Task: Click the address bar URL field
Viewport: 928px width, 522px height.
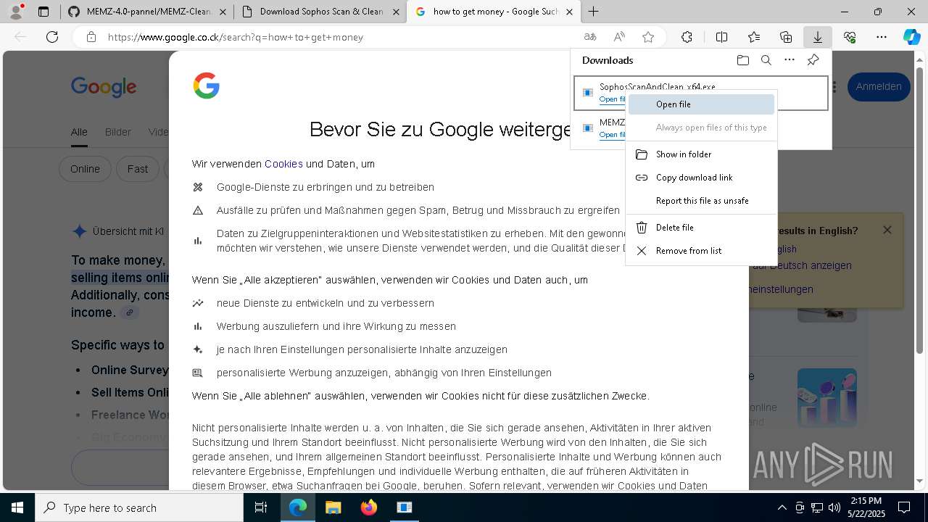Action: pos(341,37)
